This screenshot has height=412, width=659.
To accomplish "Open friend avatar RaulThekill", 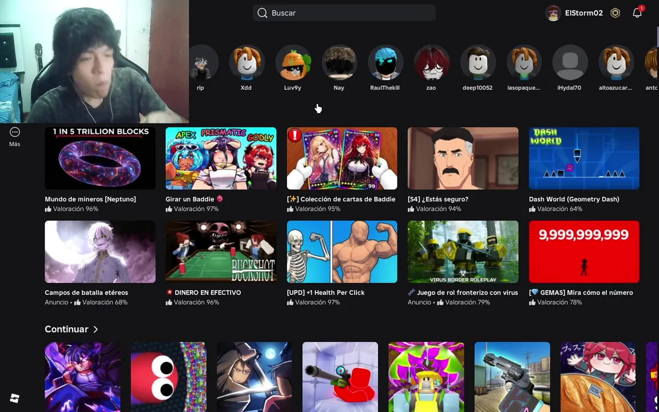I will coord(385,62).
